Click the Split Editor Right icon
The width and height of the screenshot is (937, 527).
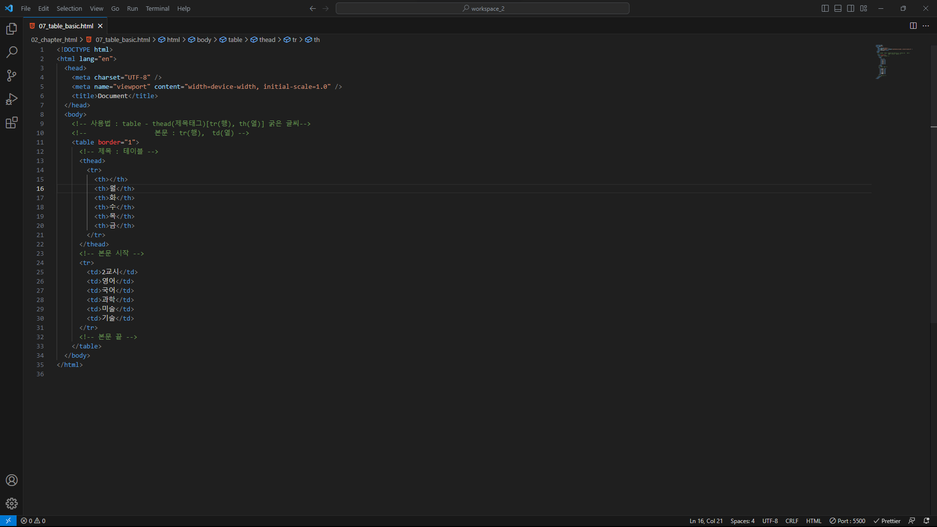(x=913, y=26)
